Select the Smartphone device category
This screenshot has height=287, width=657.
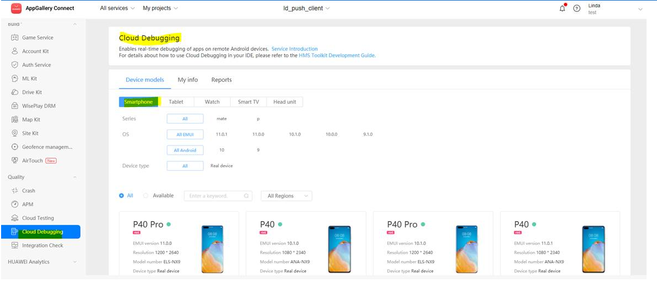[138, 102]
